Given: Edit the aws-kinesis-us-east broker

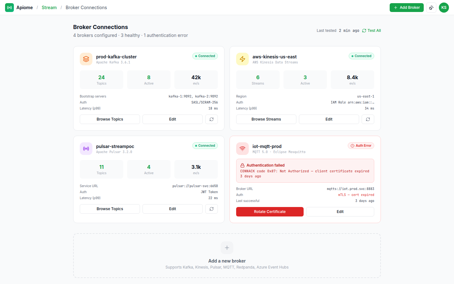Looking at the screenshot, I should [x=329, y=119].
